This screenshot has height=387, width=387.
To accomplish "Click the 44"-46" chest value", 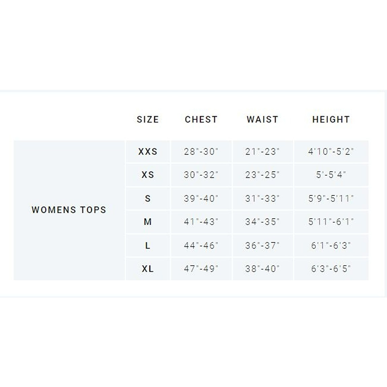I will coord(201,246).
